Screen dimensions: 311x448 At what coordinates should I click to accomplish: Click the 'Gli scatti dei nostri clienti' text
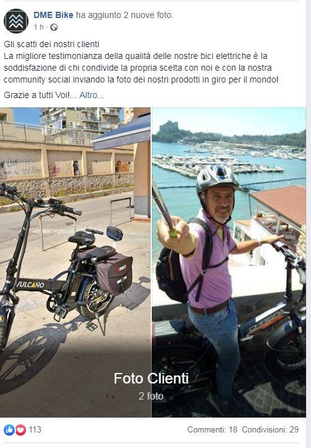[x=51, y=44]
